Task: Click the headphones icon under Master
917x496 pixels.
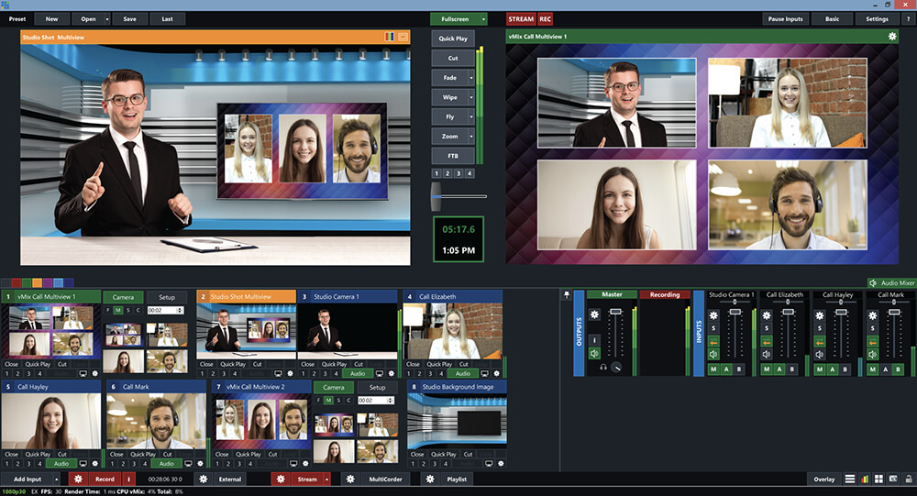Action: pyautogui.click(x=602, y=368)
